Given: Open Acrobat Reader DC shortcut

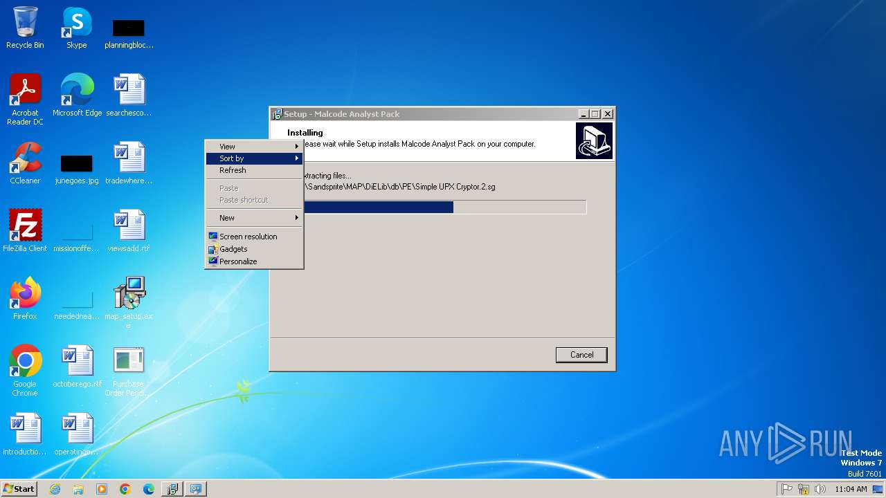Looking at the screenshot, I should click(25, 99).
